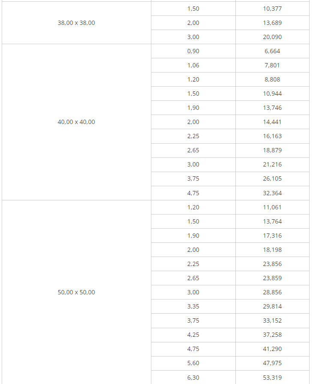This screenshot has width=313, height=384.
Task: Click thickness value 5,60
Action: coord(193,363)
